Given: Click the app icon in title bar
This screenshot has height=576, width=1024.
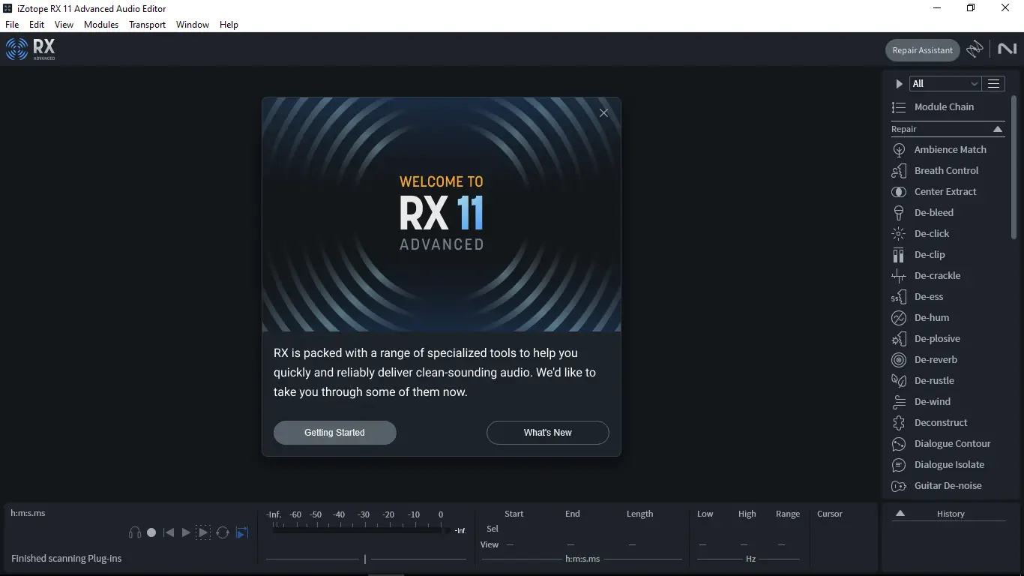Looking at the screenshot, I should pyautogui.click(x=7, y=8).
